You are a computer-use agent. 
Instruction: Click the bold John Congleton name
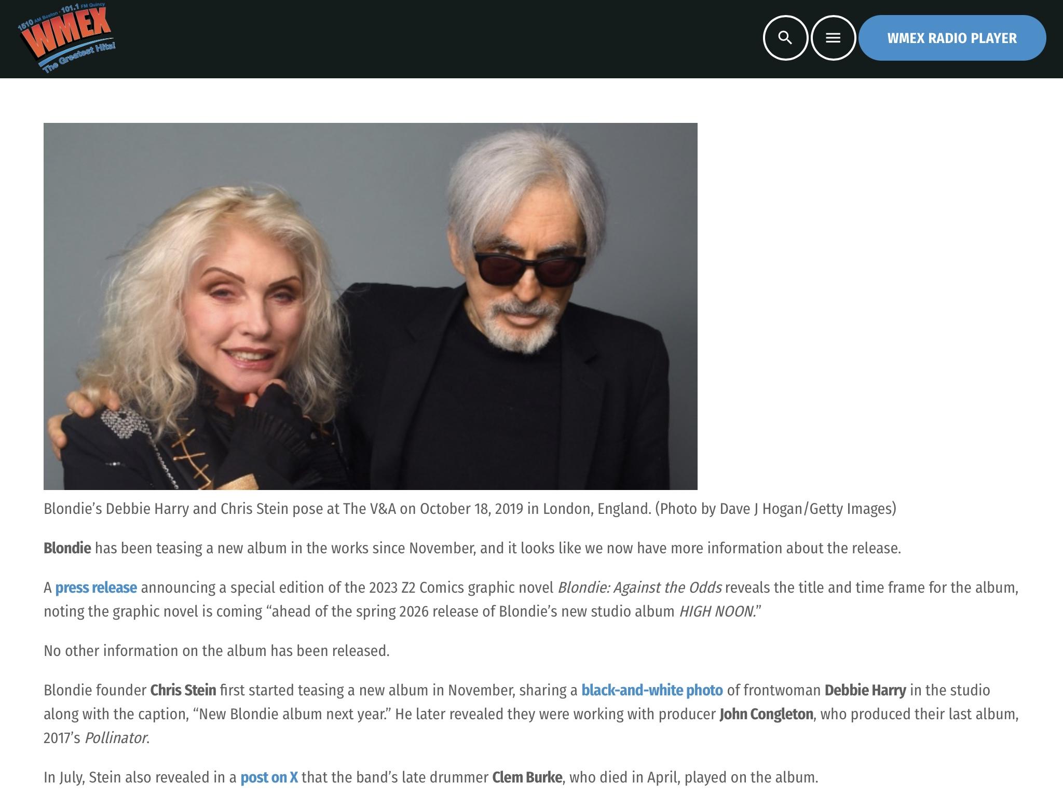point(766,714)
